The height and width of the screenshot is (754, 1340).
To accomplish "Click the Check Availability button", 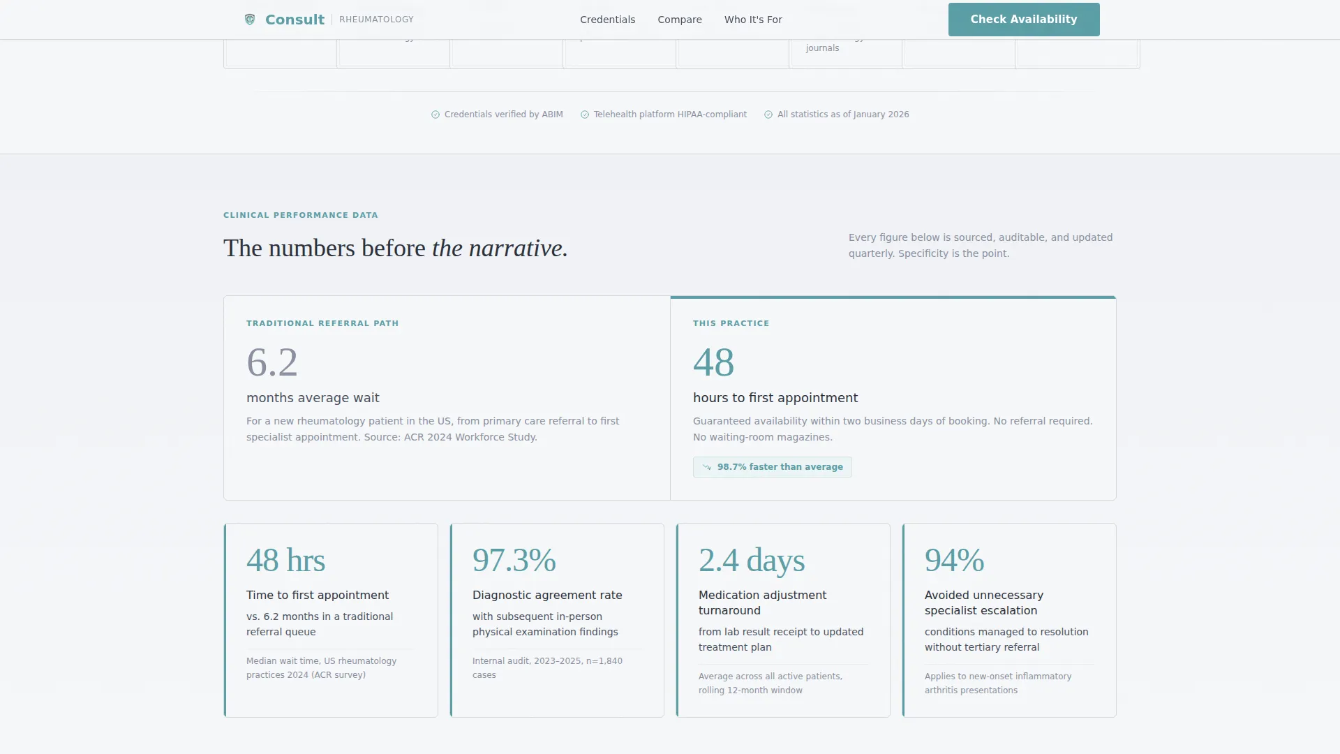I will point(1024,20).
